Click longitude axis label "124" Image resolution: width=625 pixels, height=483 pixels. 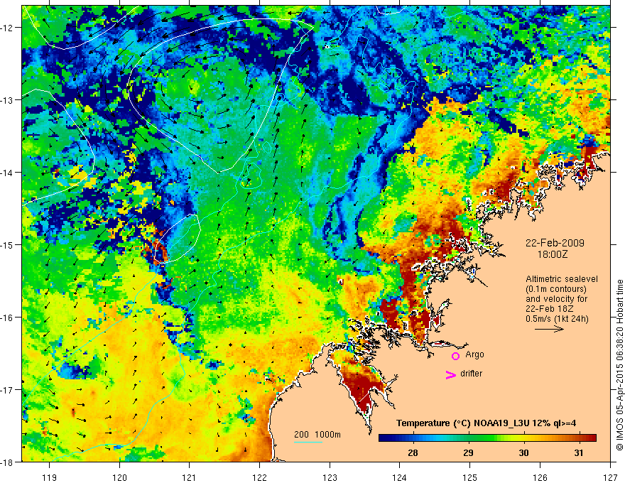pyautogui.click(x=400, y=477)
